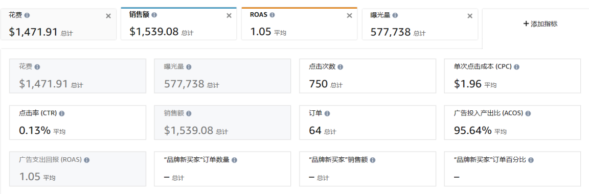This screenshot has width=589, height=194.
Task: Click info icon beside top 销售额 card
Action: click(x=154, y=15)
